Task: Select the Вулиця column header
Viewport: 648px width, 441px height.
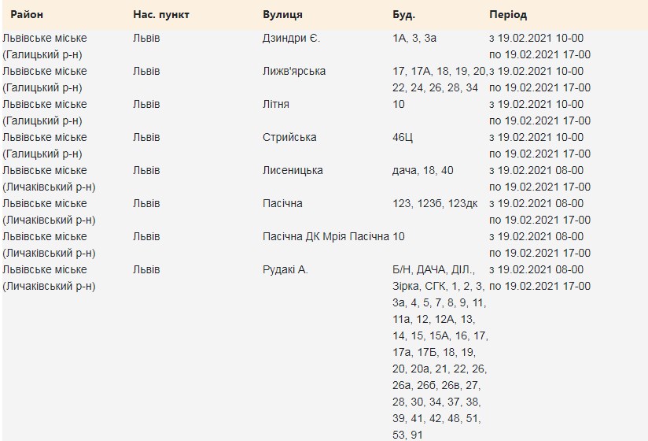Action: [x=282, y=15]
